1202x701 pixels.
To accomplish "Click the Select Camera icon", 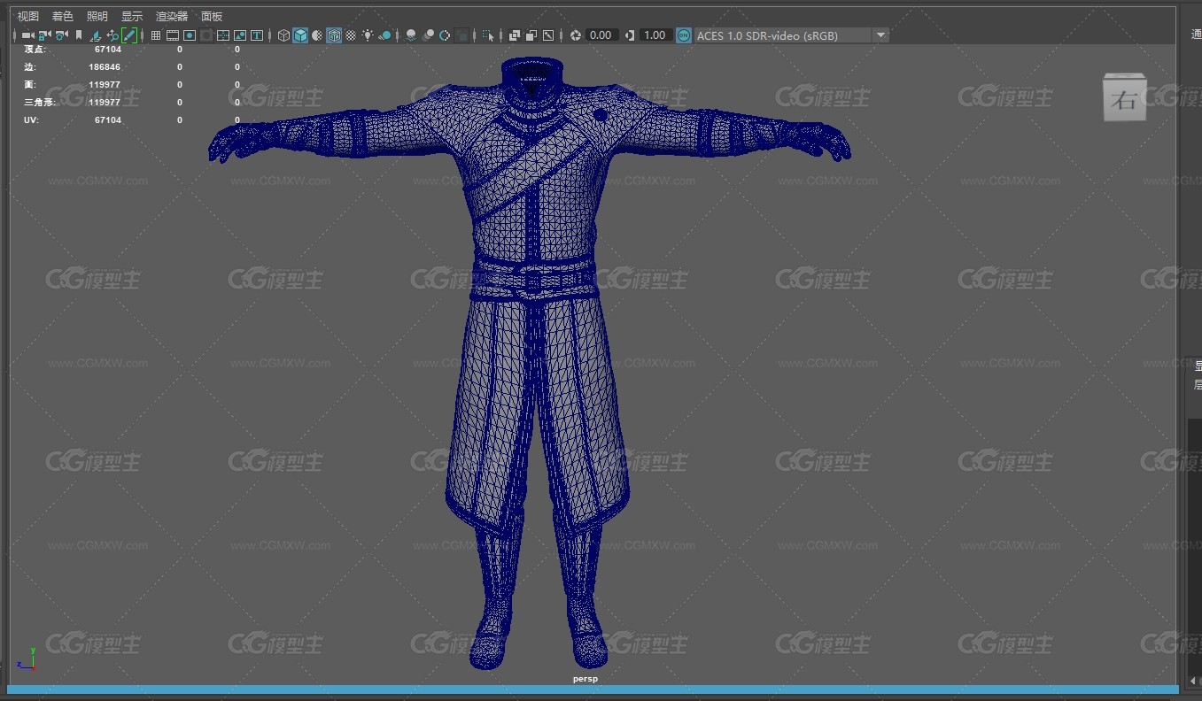I will pyautogui.click(x=27, y=35).
